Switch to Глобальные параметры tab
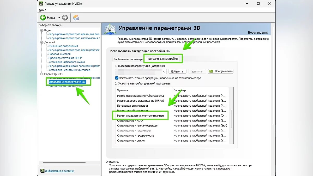The width and height of the screenshot is (313, 176). click(x=128, y=59)
